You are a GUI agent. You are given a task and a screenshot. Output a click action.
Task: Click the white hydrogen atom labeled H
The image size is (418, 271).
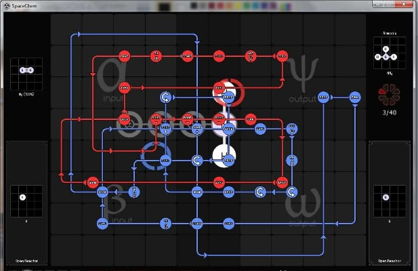pos(224,155)
